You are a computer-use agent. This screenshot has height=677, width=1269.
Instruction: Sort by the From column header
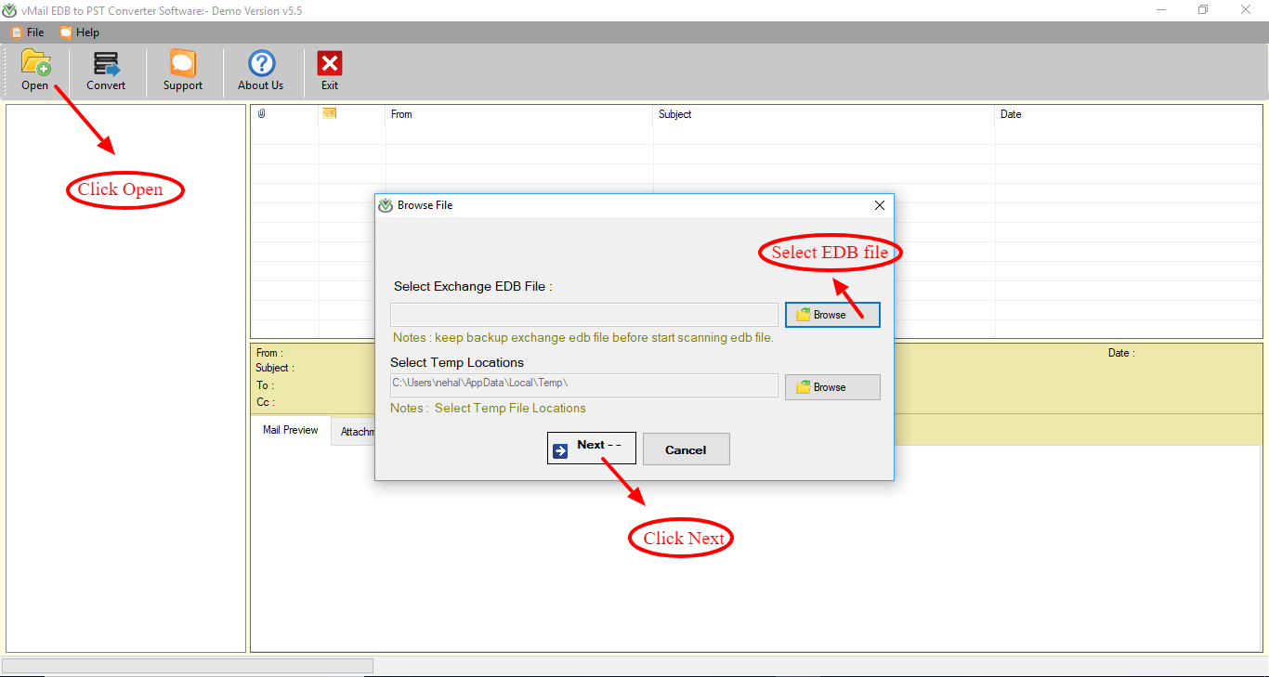[x=401, y=114]
